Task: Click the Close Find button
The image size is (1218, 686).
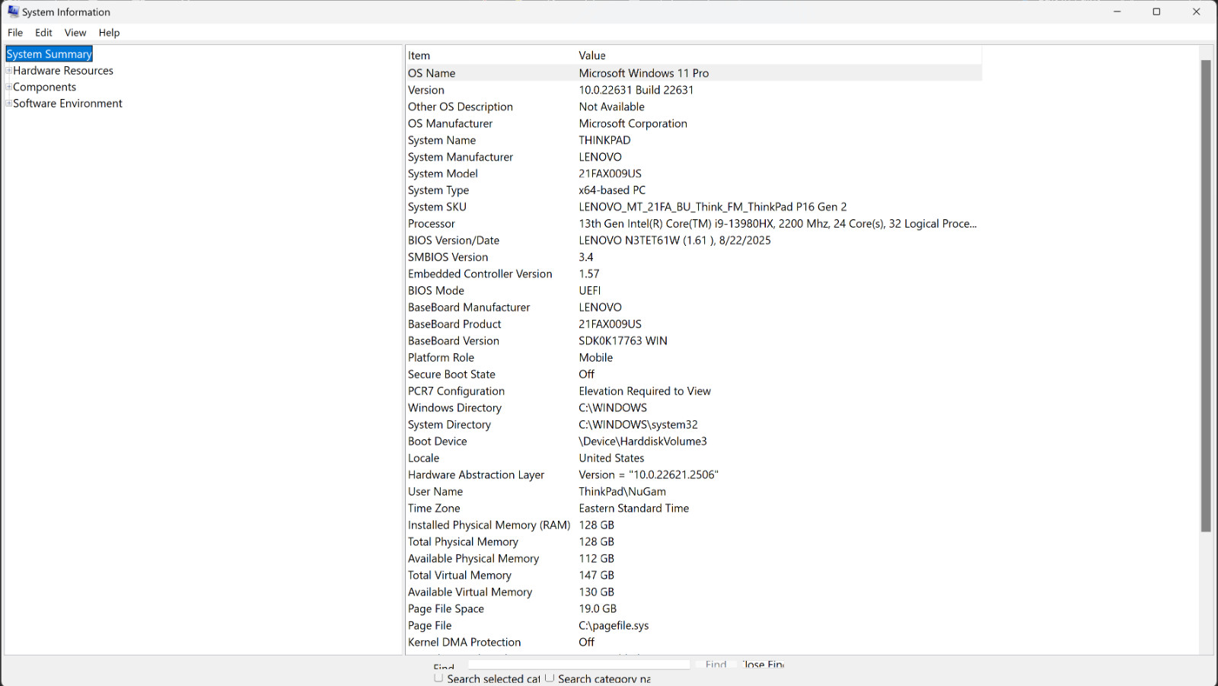Action: tap(762, 665)
